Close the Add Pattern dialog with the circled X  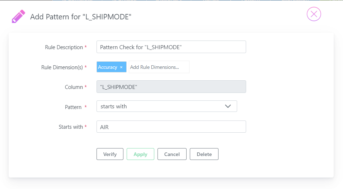(x=314, y=14)
